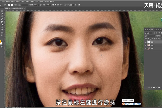Screen dimensions: 162x108
Task: Hide layer 1 with eye icon
Action: (x=146, y=45)
